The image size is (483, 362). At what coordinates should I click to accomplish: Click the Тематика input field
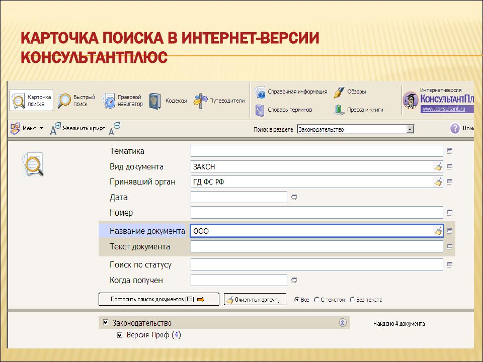point(316,151)
